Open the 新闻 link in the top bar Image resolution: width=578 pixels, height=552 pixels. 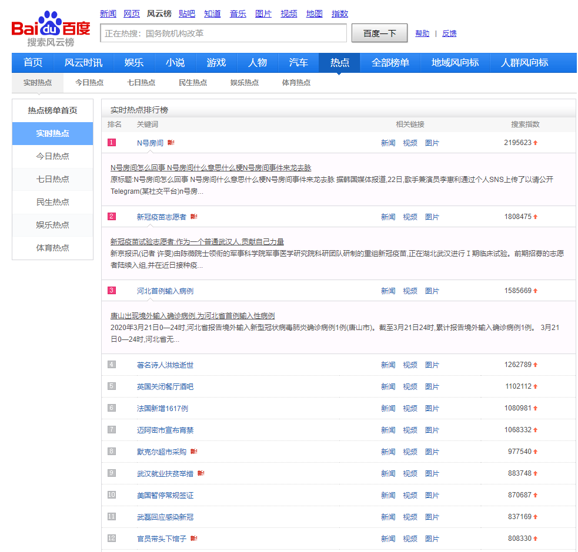pyautogui.click(x=108, y=14)
